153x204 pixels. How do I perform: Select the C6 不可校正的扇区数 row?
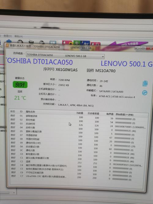pyautogui.click(x=78, y=174)
